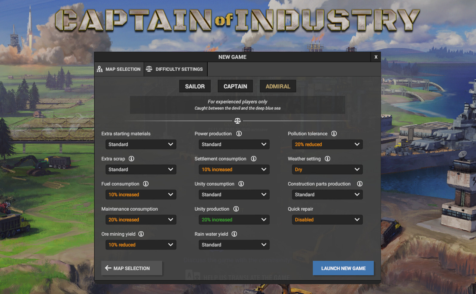Open Construction parts production dropdown

pyautogui.click(x=327, y=195)
